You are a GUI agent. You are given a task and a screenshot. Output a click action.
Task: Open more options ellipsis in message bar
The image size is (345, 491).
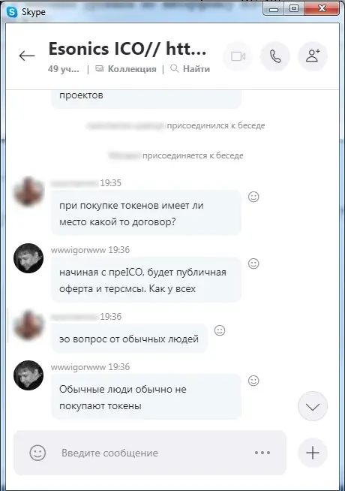click(x=262, y=453)
